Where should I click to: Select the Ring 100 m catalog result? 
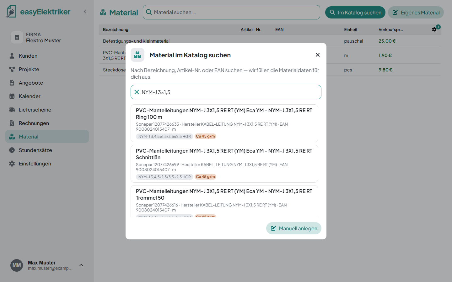coord(224,123)
